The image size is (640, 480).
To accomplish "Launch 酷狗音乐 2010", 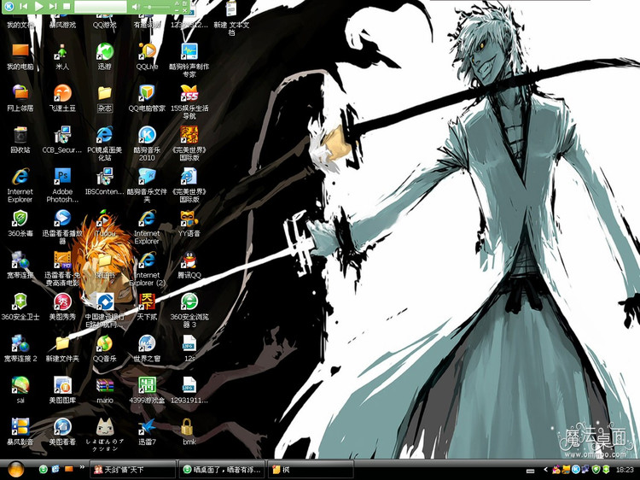I will pyautogui.click(x=147, y=143).
